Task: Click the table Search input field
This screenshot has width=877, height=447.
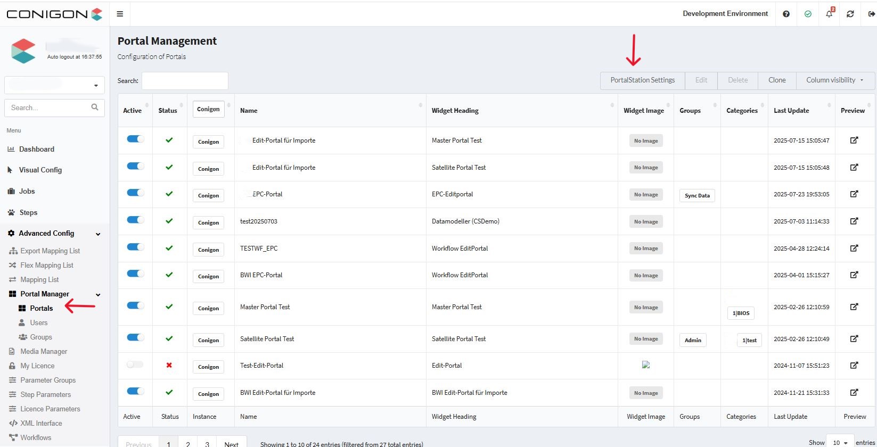Action: point(185,81)
